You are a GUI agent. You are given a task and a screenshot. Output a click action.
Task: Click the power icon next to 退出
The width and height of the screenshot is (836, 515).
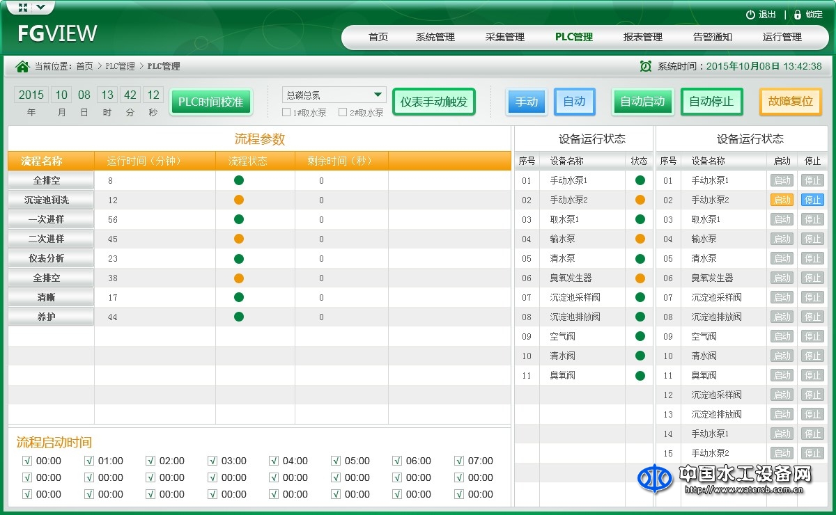point(750,14)
